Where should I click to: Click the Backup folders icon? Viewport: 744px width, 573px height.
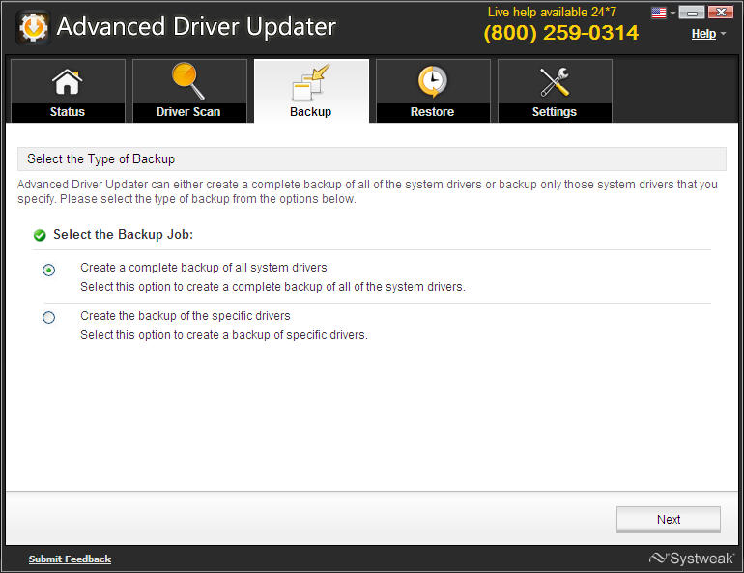[311, 82]
